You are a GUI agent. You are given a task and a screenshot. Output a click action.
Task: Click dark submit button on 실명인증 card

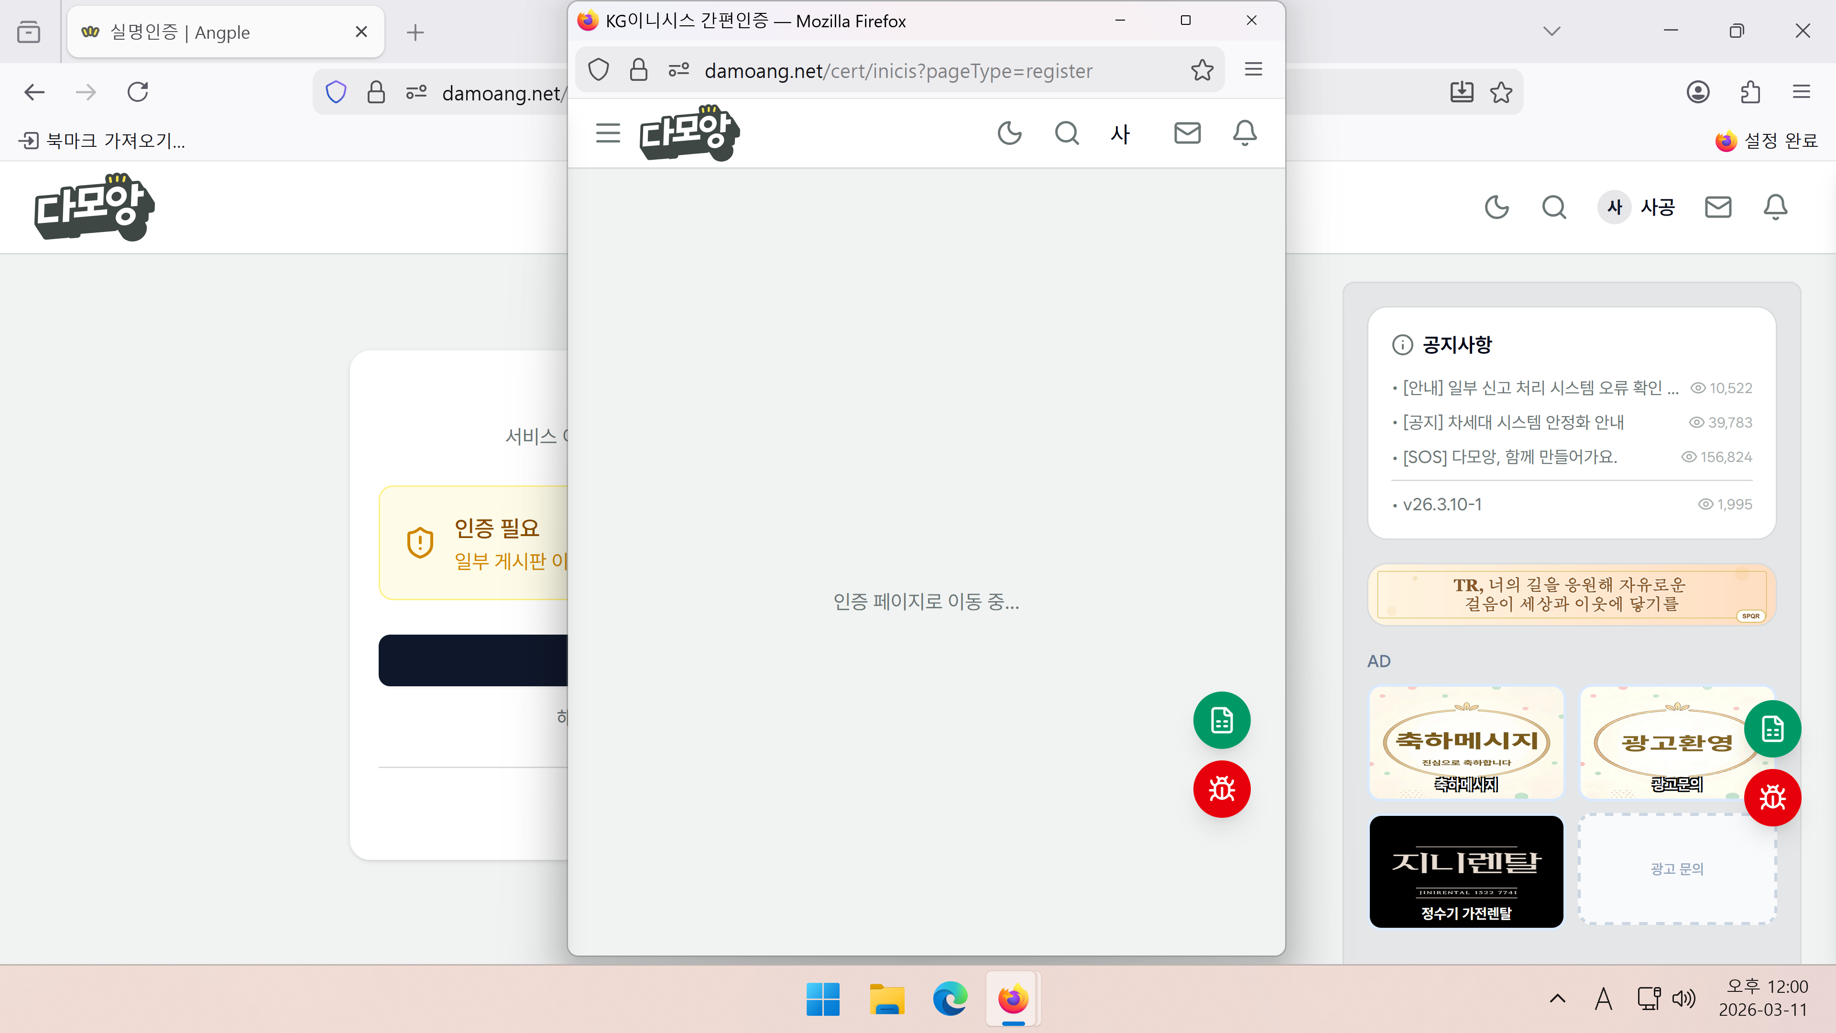[473, 660]
